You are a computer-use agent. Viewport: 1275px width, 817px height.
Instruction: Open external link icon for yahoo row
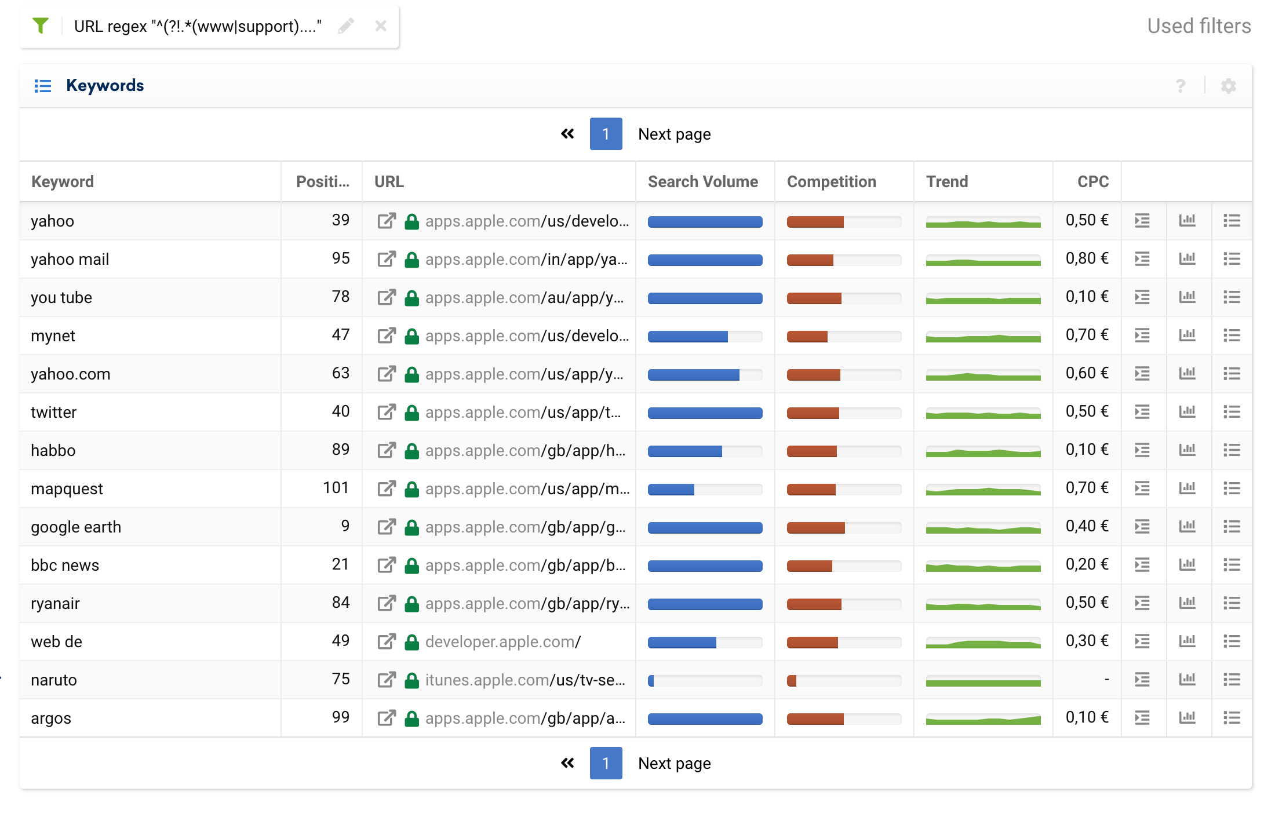coord(387,221)
